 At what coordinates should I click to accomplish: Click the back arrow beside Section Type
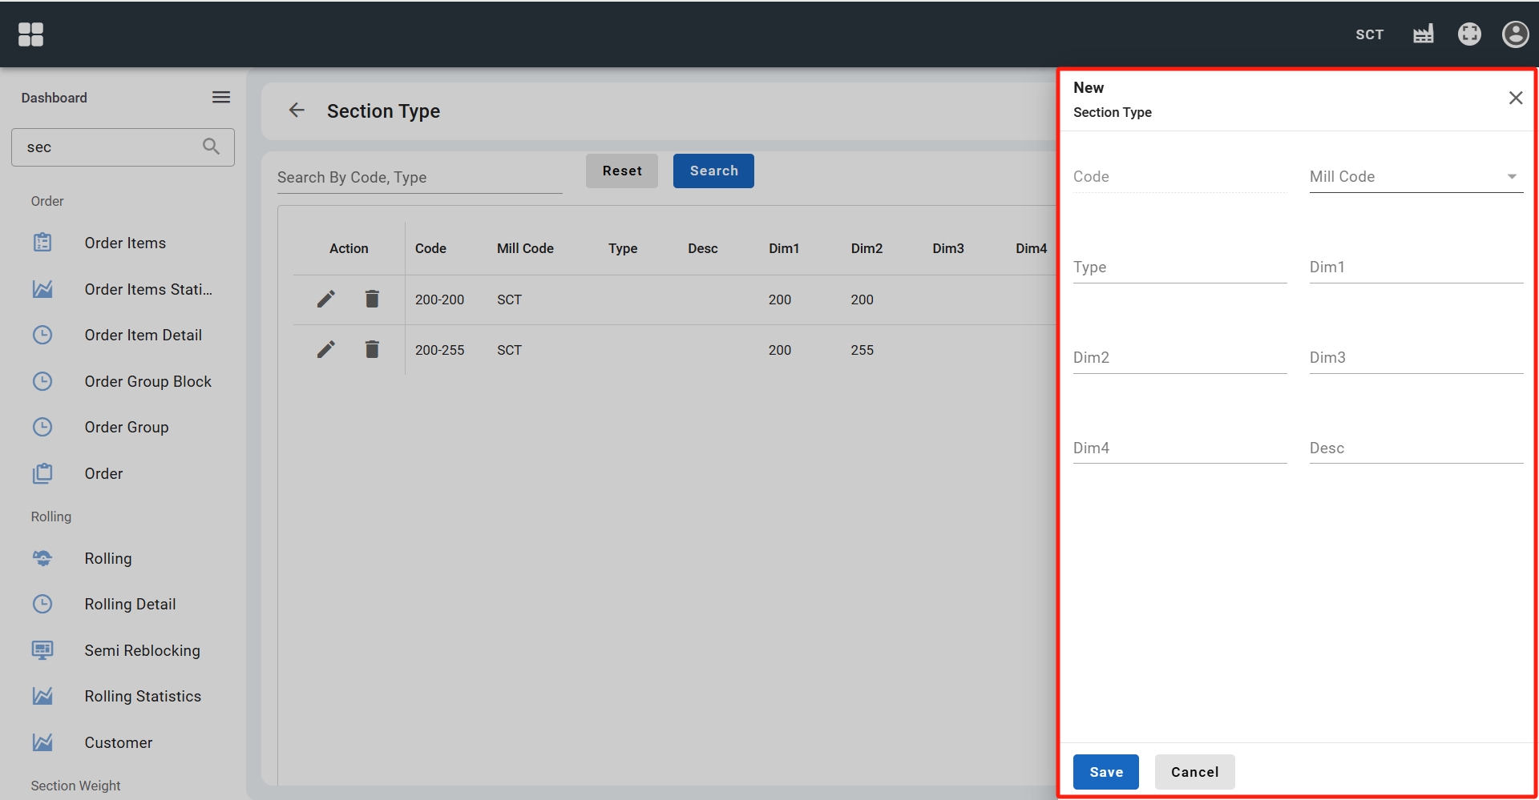tap(297, 111)
